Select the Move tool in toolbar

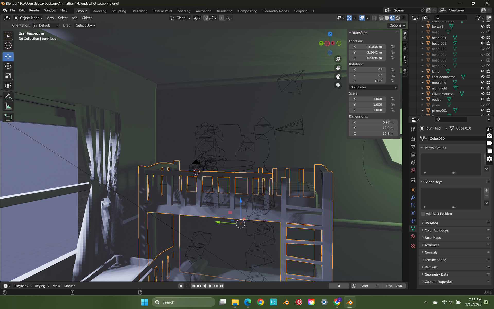(x=8, y=56)
